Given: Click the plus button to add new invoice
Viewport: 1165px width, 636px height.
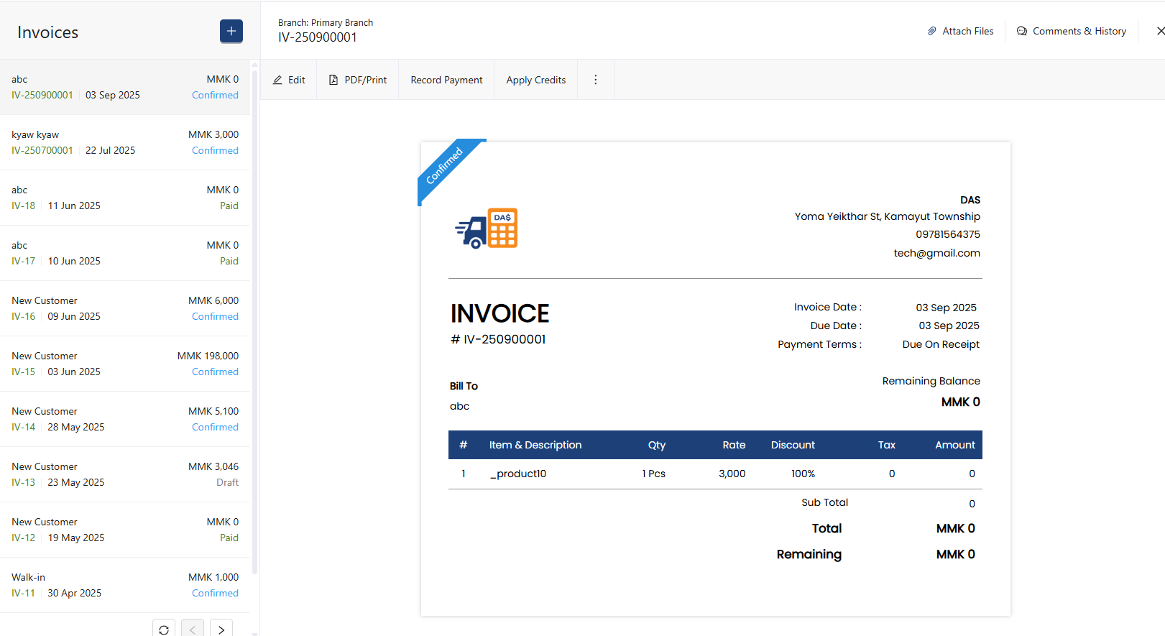Looking at the screenshot, I should click(231, 31).
